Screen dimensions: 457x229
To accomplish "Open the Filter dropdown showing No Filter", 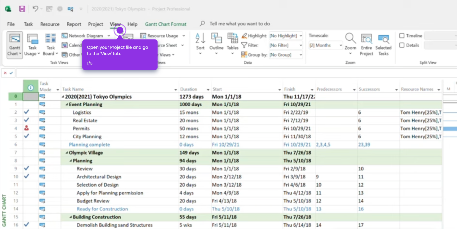I will pyautogui.click(x=286, y=45).
